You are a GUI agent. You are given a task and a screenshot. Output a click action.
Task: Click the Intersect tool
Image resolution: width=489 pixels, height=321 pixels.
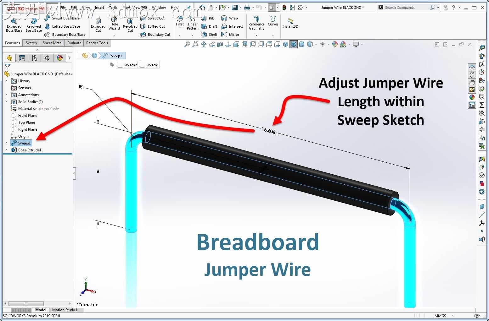[x=232, y=26]
